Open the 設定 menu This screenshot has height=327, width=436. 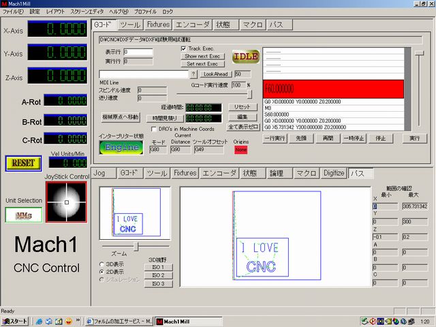point(35,12)
